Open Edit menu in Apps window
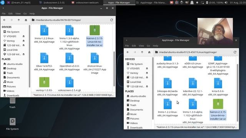The width and height of the screenshot is (246, 138). [x=10, y=14]
